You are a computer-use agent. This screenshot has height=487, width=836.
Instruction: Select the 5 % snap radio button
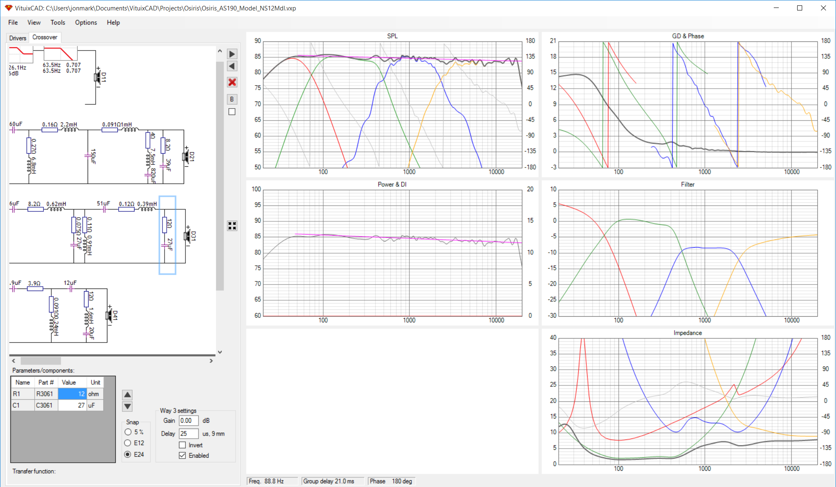[x=128, y=432]
